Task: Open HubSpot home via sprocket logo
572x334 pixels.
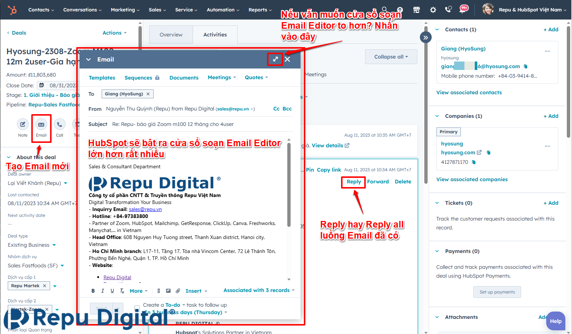Action: [x=13, y=10]
